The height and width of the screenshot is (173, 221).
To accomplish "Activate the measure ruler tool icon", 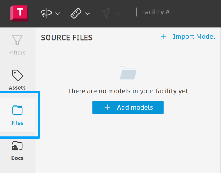I will click(76, 13).
